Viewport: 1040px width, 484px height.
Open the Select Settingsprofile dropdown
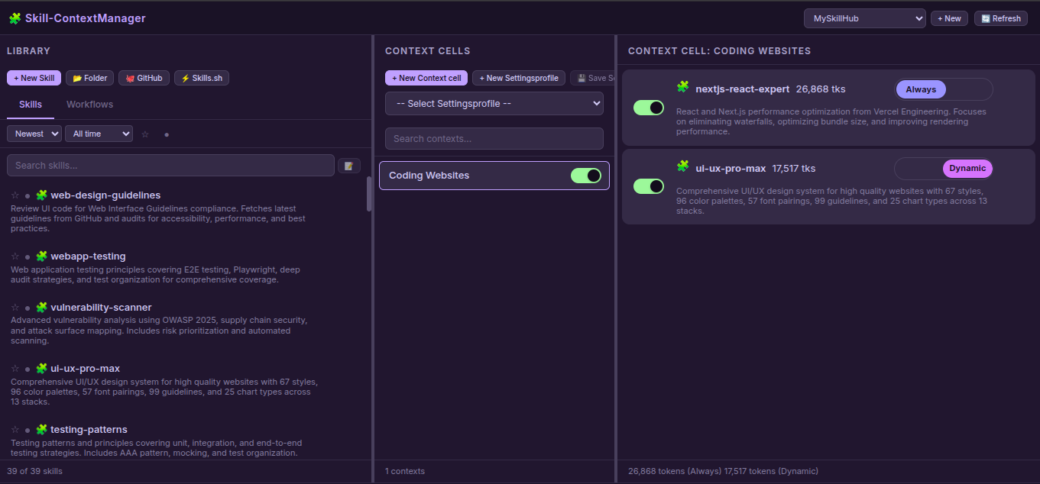(x=494, y=103)
